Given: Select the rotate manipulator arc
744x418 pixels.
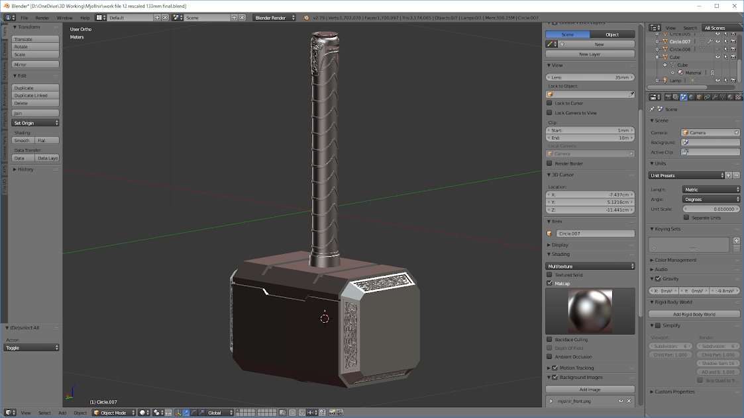Looking at the screenshot, I should 193,412.
